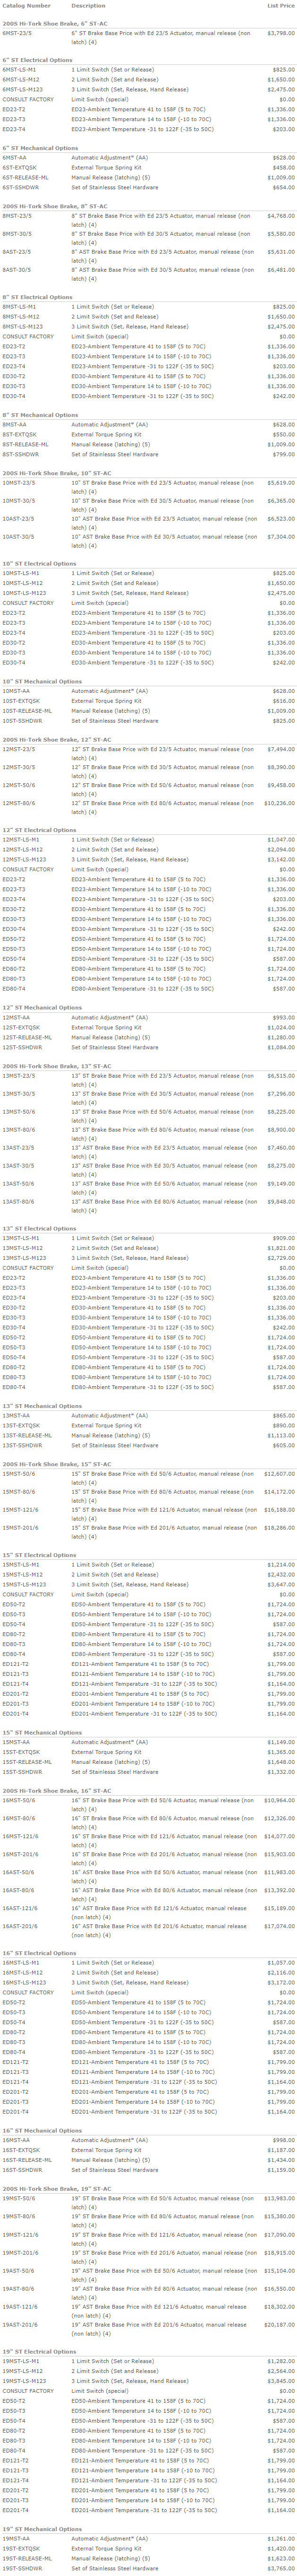Click the 6" ST Electrical Options heading
The width and height of the screenshot is (297, 2576).
coord(37,60)
